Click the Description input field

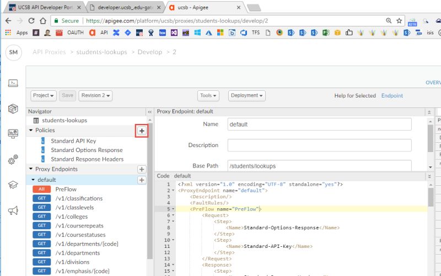pos(320,145)
